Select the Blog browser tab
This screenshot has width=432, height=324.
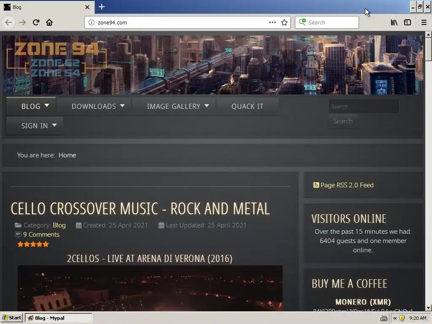(47, 7)
